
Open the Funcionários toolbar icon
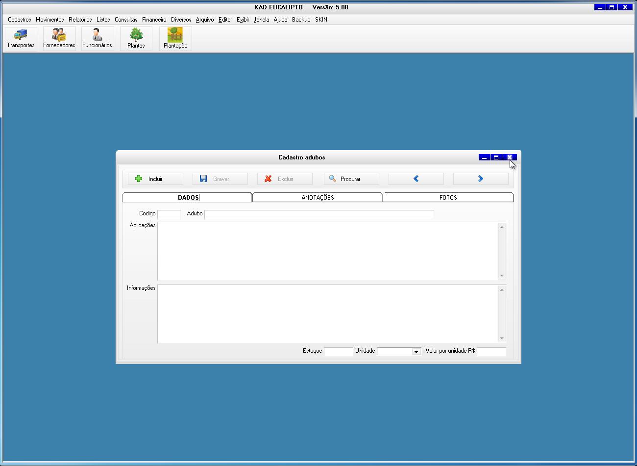(x=97, y=38)
